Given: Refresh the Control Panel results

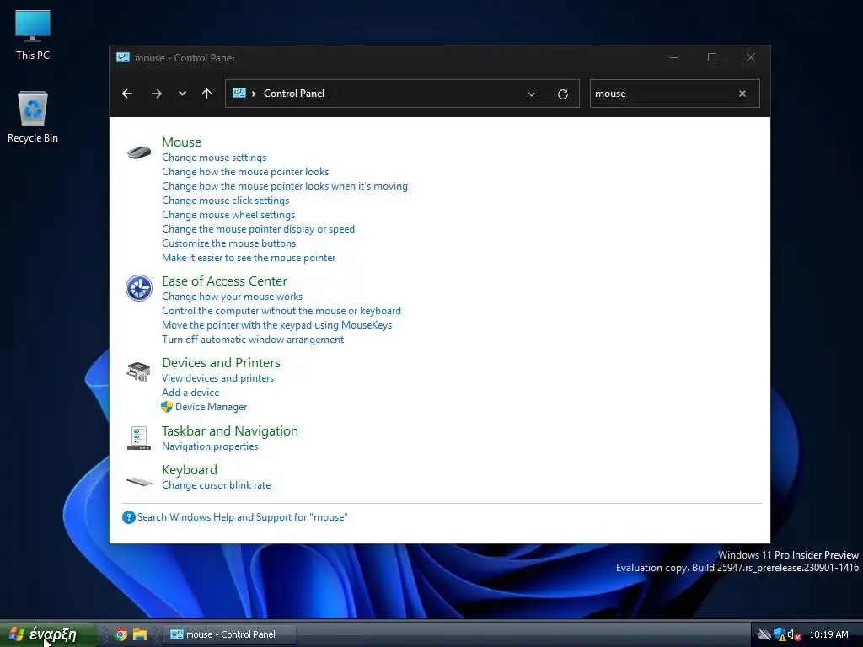Looking at the screenshot, I should click(562, 94).
